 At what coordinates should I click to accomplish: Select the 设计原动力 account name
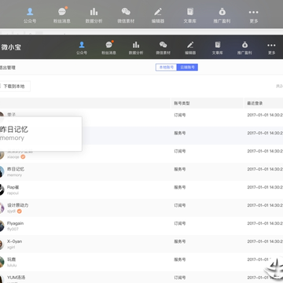point(18,205)
